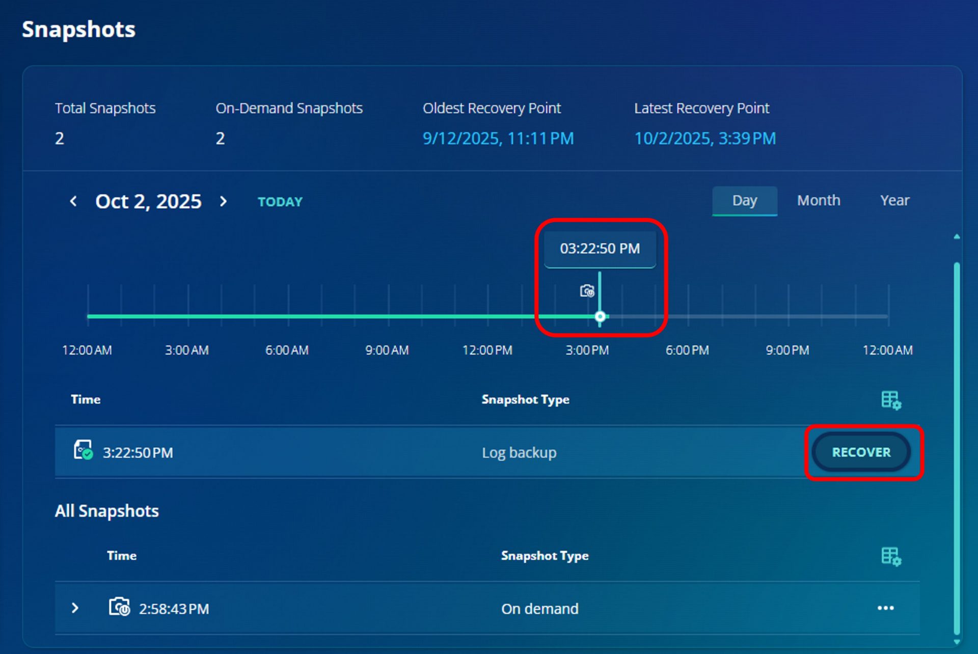The height and width of the screenshot is (654, 978).
Task: Click the timeline slider handle at 3:22 PM
Action: tap(600, 317)
